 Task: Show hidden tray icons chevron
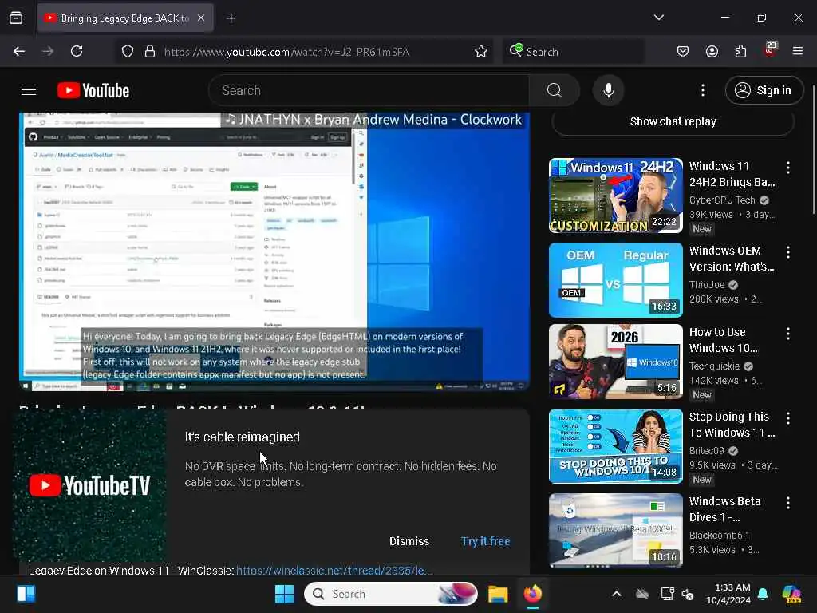(617, 594)
